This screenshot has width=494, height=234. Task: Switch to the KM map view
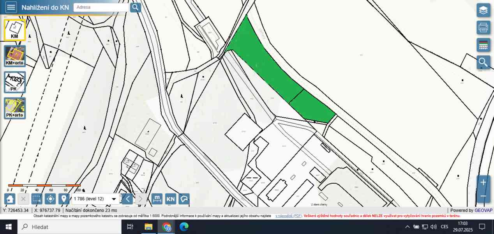click(x=15, y=30)
